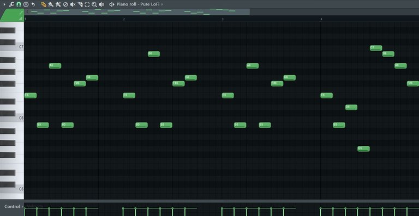Select the Mute tool icon
419x216 pixels.
[x=73, y=4]
